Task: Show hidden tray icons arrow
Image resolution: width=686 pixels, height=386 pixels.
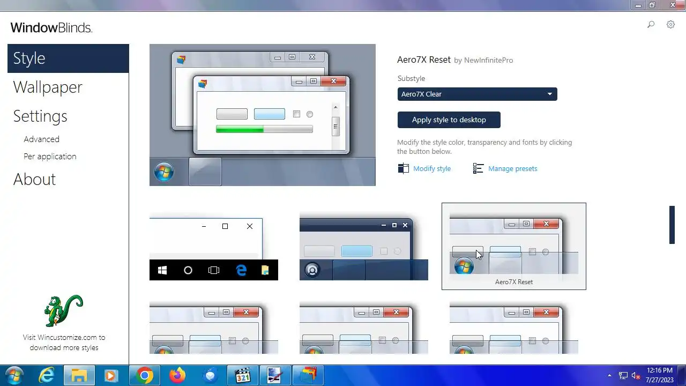Action: pyautogui.click(x=609, y=376)
